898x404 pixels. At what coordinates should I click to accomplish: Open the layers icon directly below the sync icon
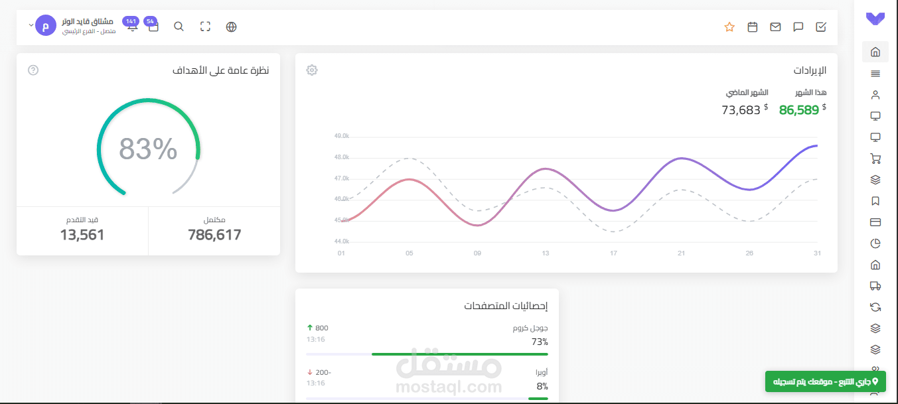[x=875, y=328]
